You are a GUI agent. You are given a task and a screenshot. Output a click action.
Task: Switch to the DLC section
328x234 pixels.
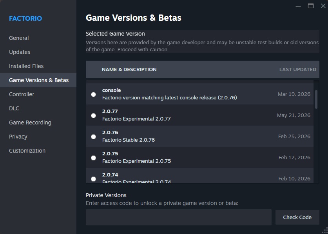[x=38, y=108]
